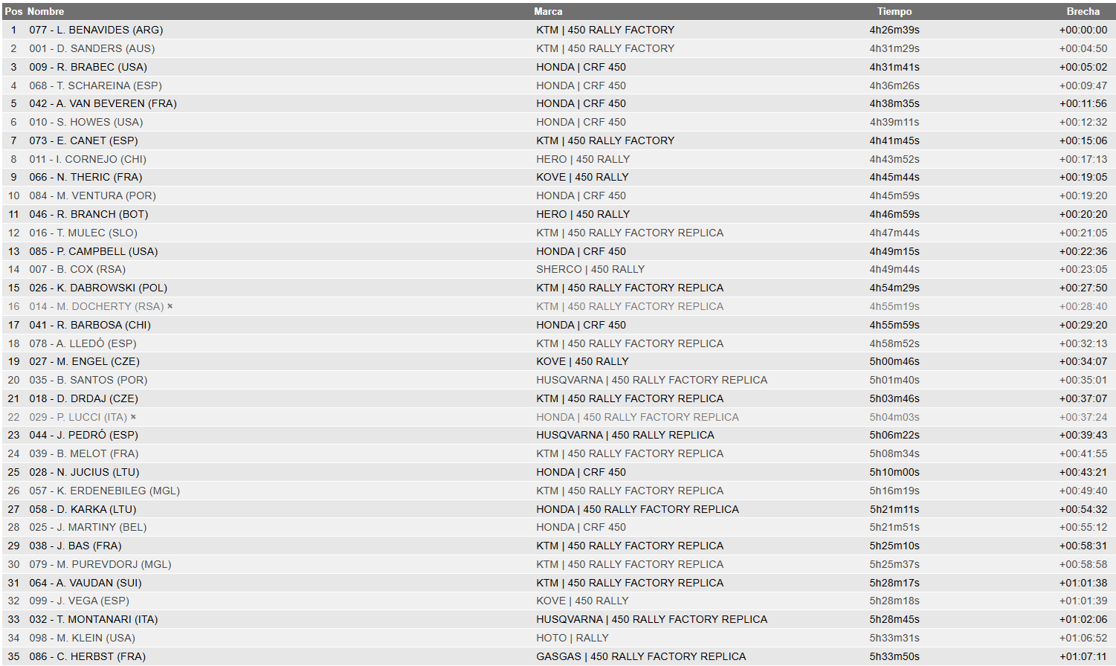Select rider 098 - M. KLEIN (USA)
This screenshot has height=666, width=1116.
point(83,638)
